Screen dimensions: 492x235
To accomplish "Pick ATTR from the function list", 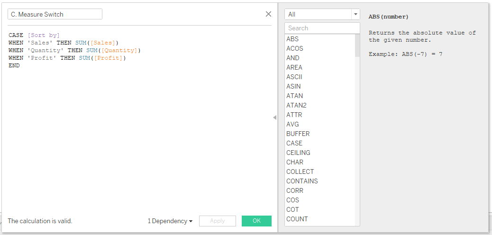I will [294, 115].
